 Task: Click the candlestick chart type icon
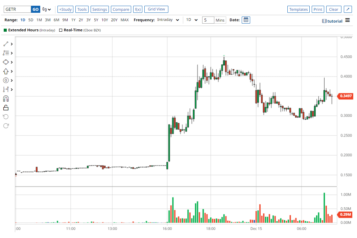coord(44,9)
